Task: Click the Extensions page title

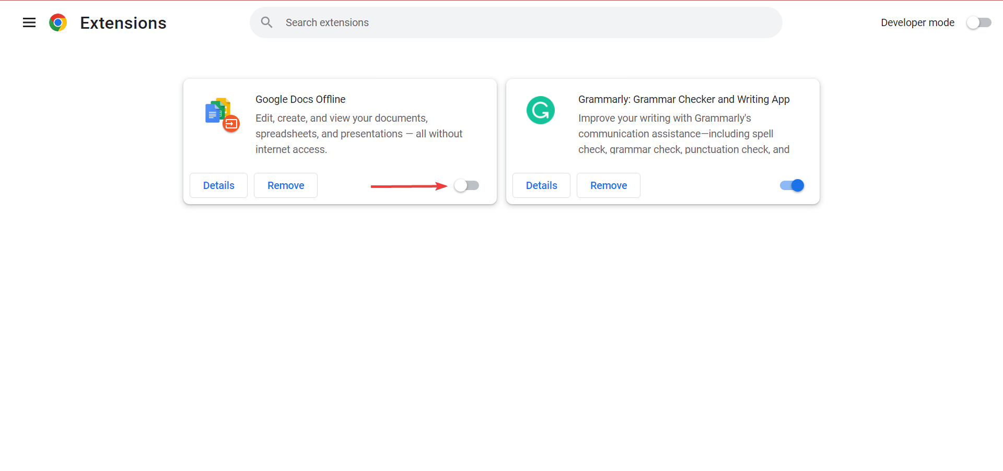Action: click(x=123, y=23)
